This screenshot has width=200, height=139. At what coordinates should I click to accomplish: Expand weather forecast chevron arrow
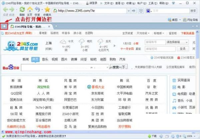click(x=114, y=45)
